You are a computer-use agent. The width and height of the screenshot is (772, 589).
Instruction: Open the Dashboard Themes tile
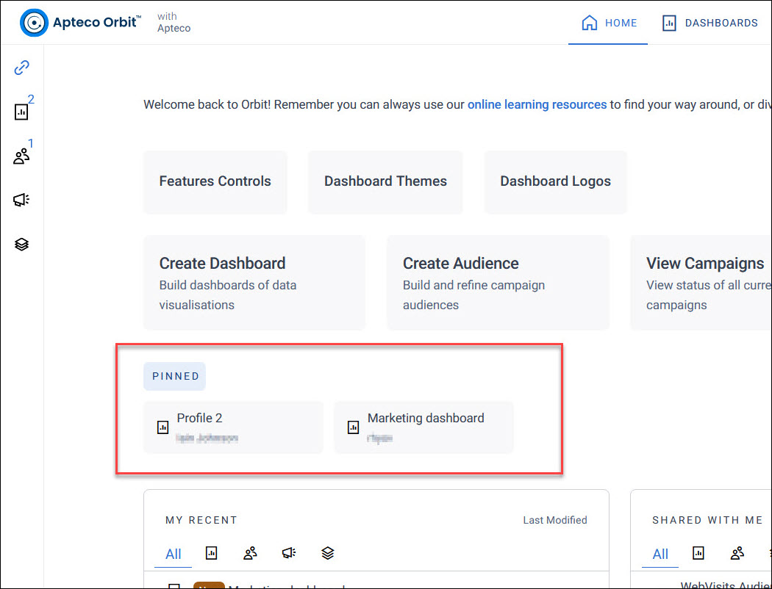pos(385,182)
